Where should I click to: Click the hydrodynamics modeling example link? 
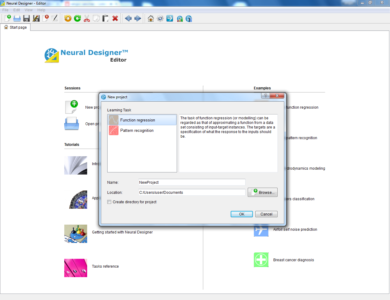click(306, 168)
